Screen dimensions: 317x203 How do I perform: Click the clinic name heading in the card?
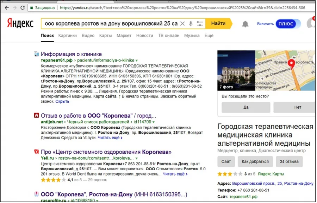point(265,135)
